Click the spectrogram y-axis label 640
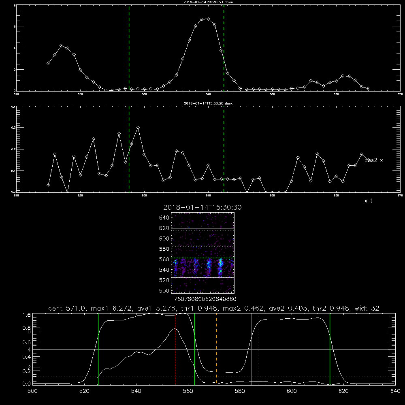This screenshot has width=405, height=405. pos(164,218)
